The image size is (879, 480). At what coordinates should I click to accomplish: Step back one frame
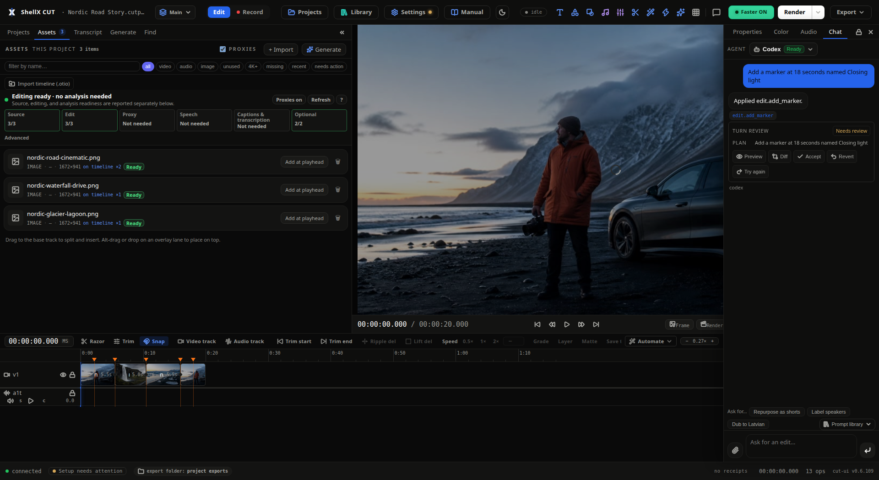[x=552, y=324]
